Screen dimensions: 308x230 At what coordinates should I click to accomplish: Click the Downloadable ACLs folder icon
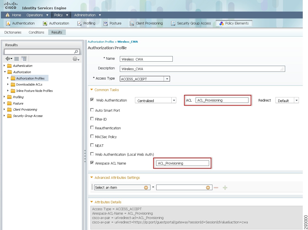tap(13, 84)
